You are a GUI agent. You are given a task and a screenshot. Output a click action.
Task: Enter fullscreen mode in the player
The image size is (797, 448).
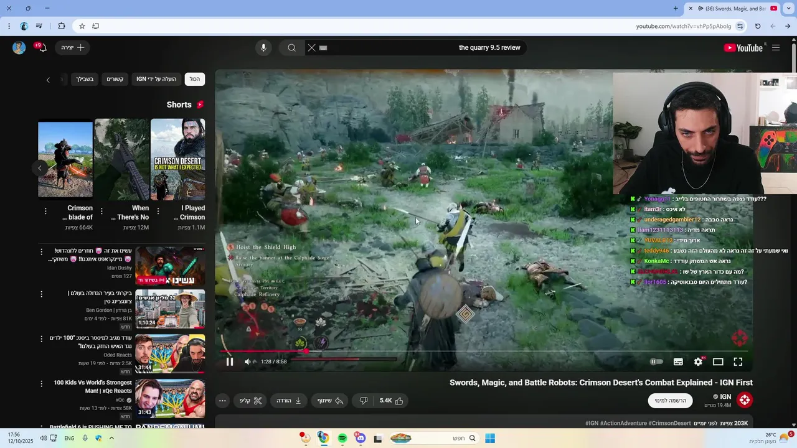[738, 362]
